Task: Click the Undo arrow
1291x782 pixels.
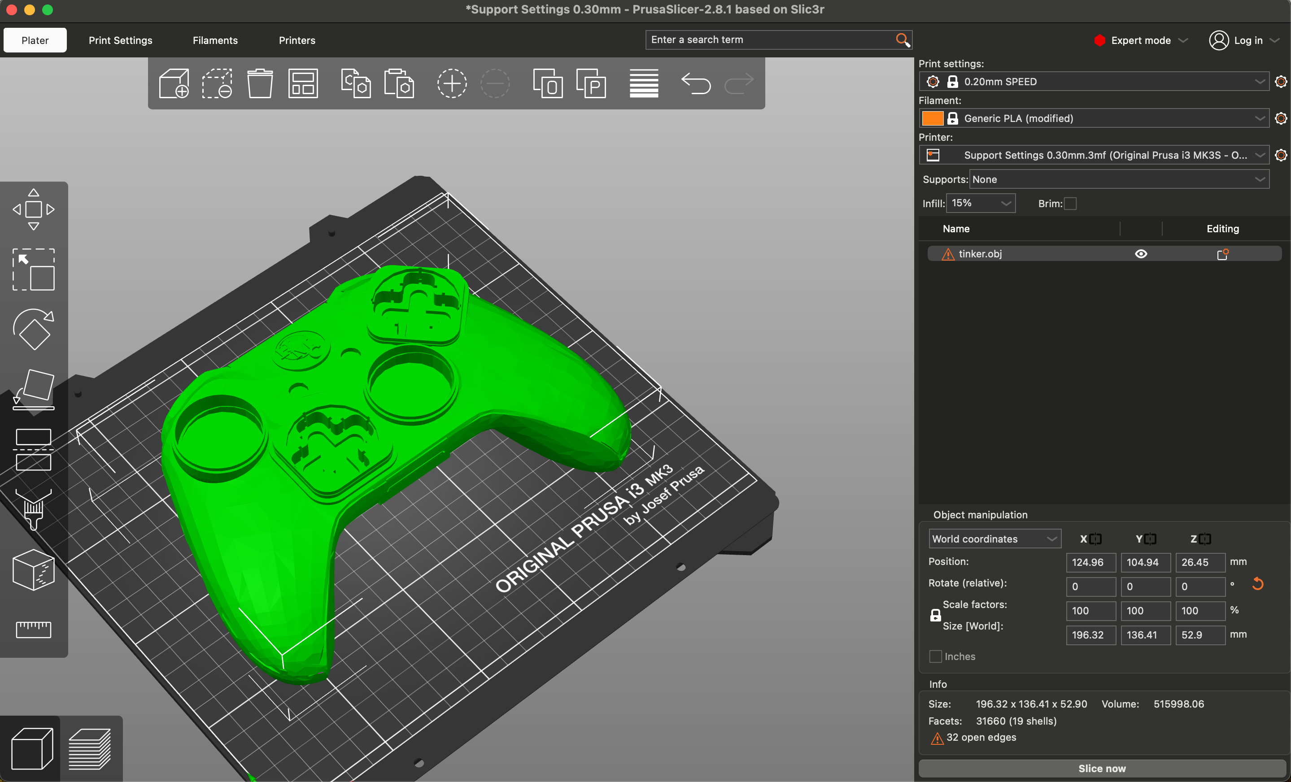Action: 696,83
